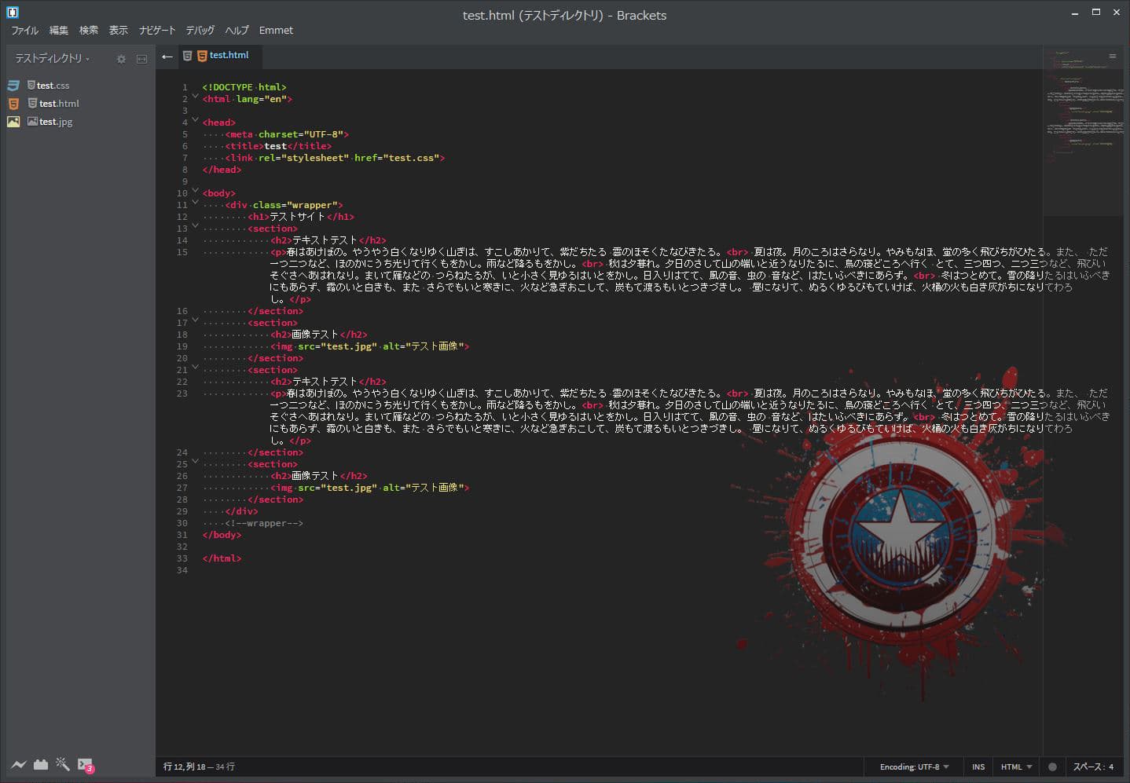Click the code minimap preview
Image resolution: width=1130 pixels, height=783 pixels.
coord(1083,130)
